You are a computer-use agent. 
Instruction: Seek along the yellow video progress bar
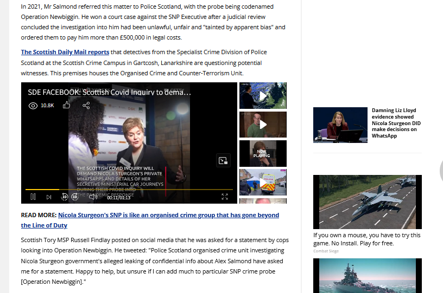[129, 190]
